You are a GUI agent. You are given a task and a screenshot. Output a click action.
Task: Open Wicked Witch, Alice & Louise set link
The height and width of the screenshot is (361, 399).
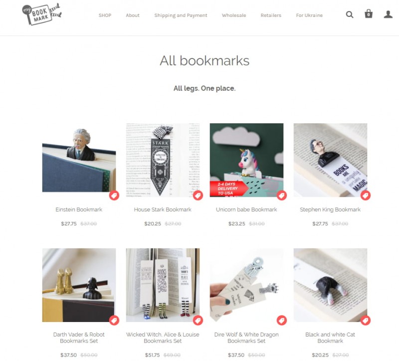point(163,338)
